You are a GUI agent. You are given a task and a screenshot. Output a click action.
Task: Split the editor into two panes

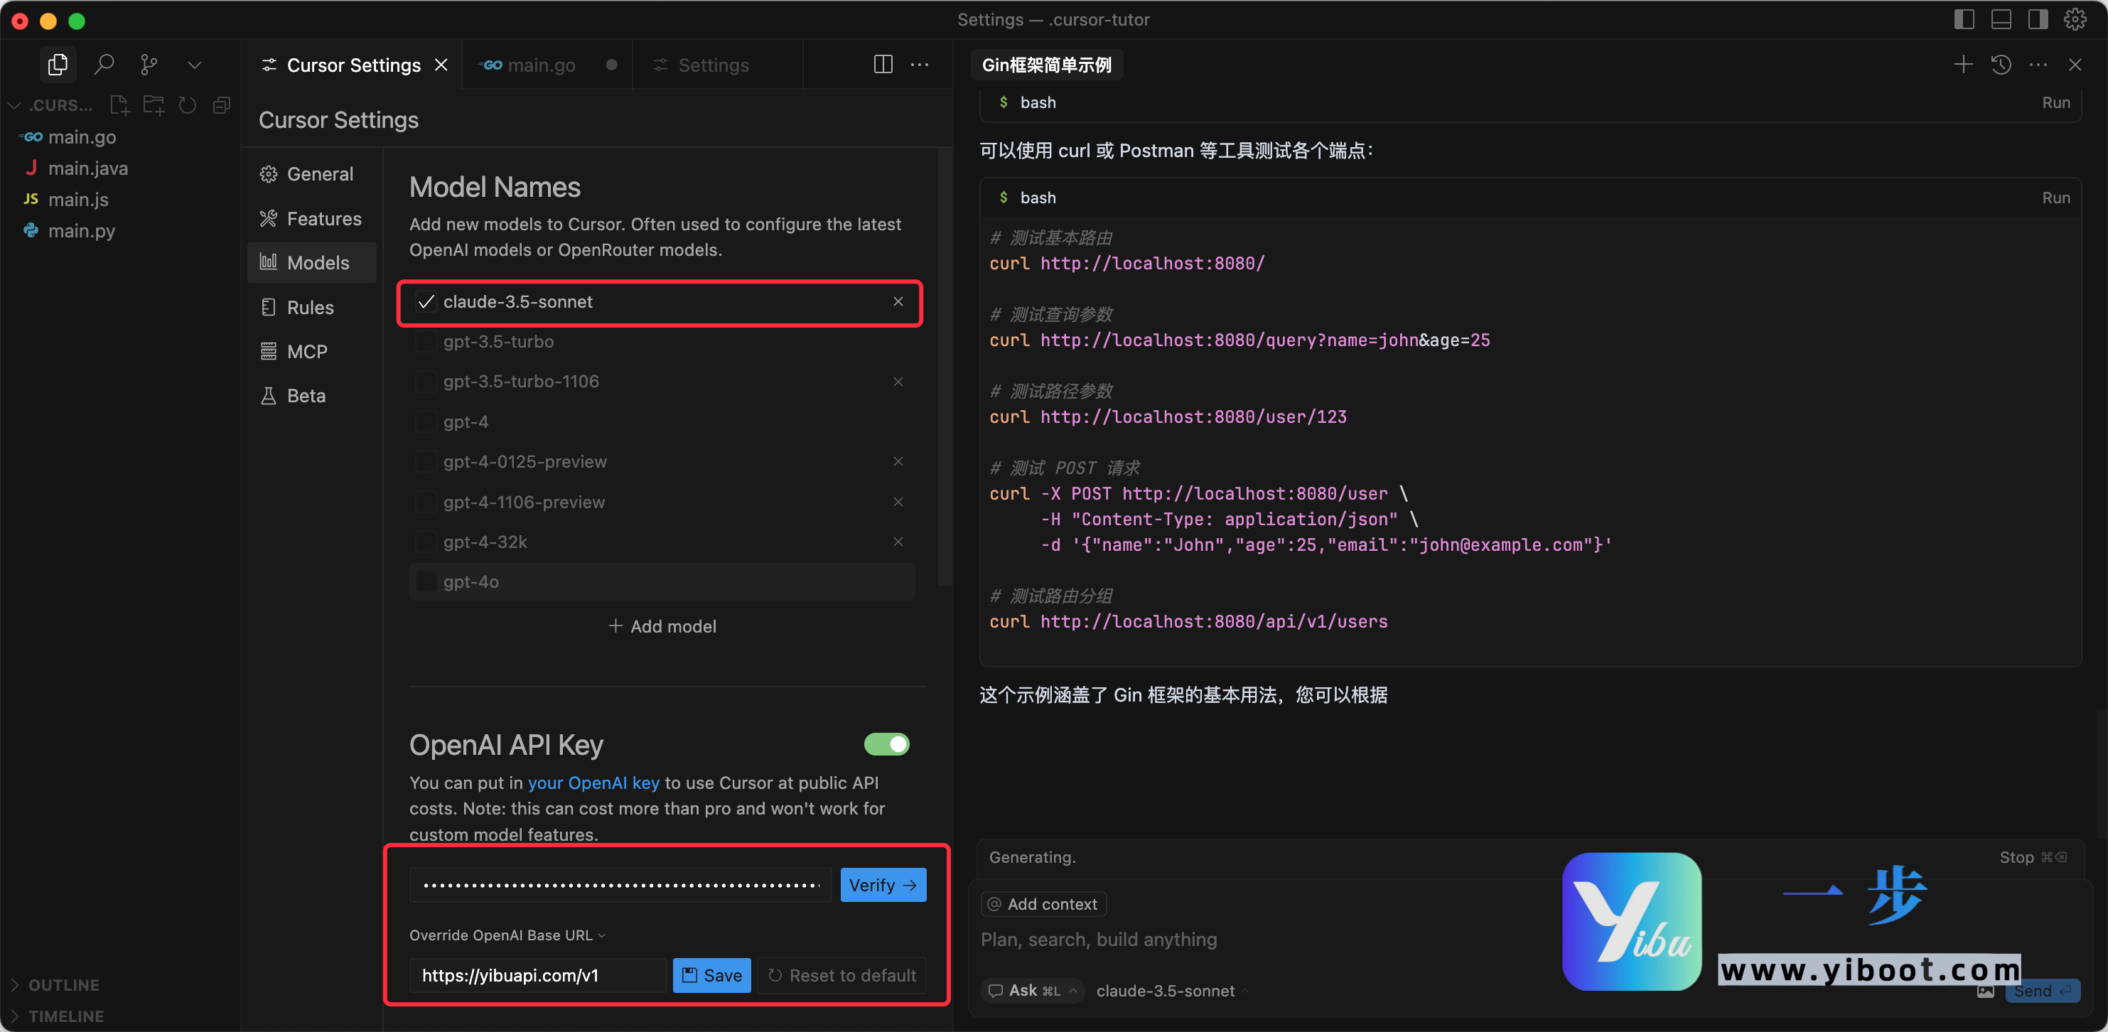882,65
